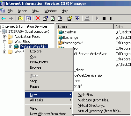
Task: Click the Refresh toolbar icon
Action: [53, 18]
